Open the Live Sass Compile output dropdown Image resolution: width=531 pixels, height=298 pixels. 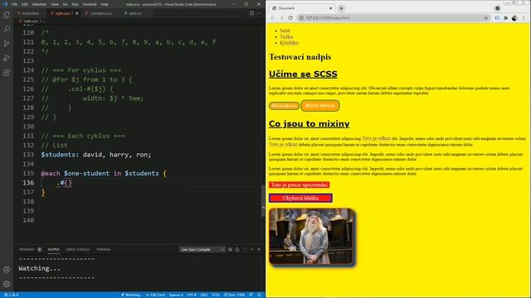click(x=202, y=249)
